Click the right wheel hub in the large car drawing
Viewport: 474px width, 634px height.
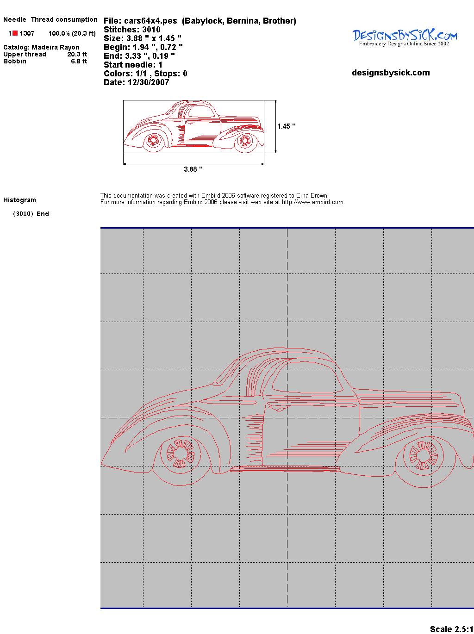[423, 455]
